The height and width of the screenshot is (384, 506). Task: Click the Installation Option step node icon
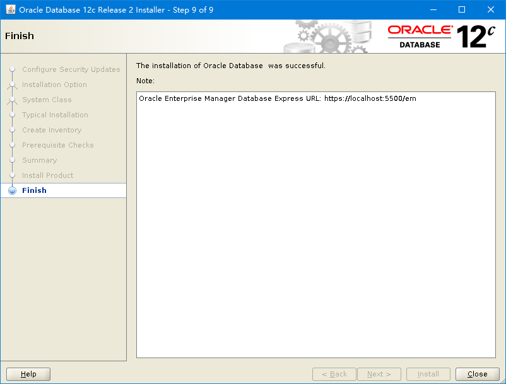tap(12, 84)
